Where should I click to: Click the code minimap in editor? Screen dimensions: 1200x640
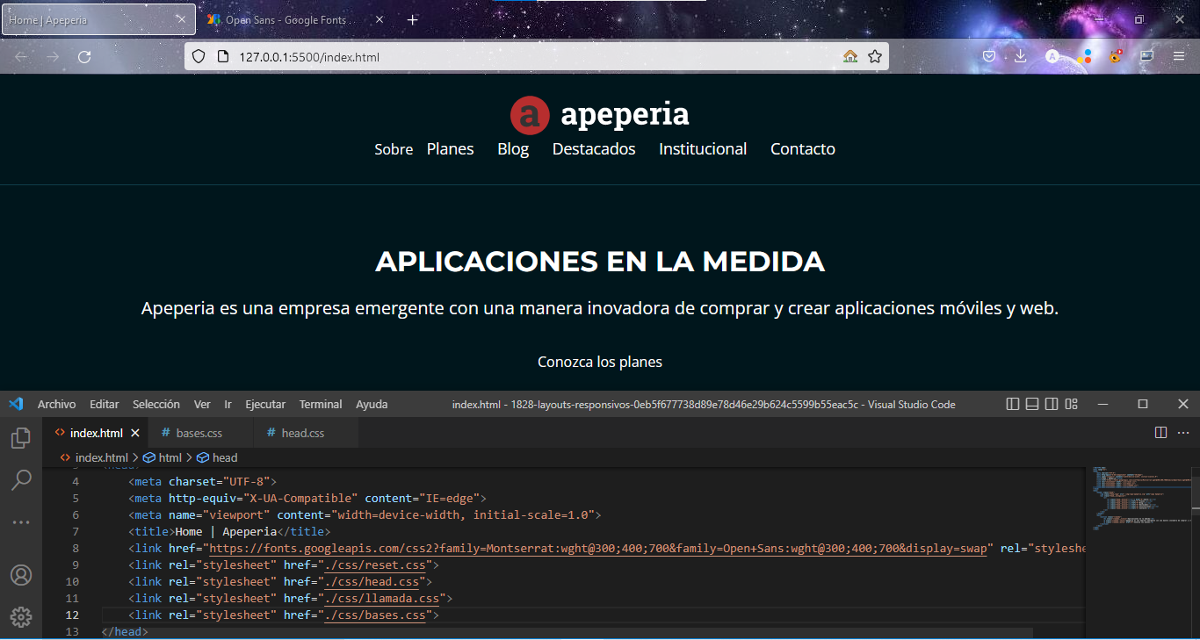(x=1142, y=498)
